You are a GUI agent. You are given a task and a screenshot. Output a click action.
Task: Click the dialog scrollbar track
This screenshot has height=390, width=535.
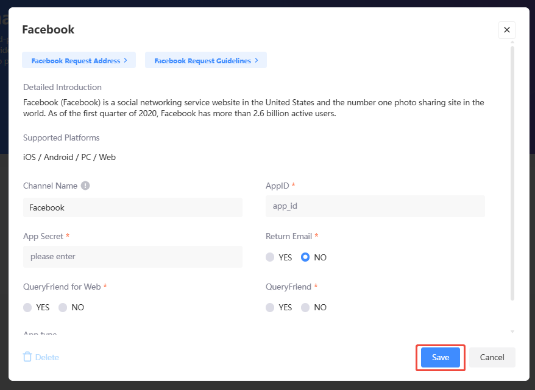tap(512, 183)
